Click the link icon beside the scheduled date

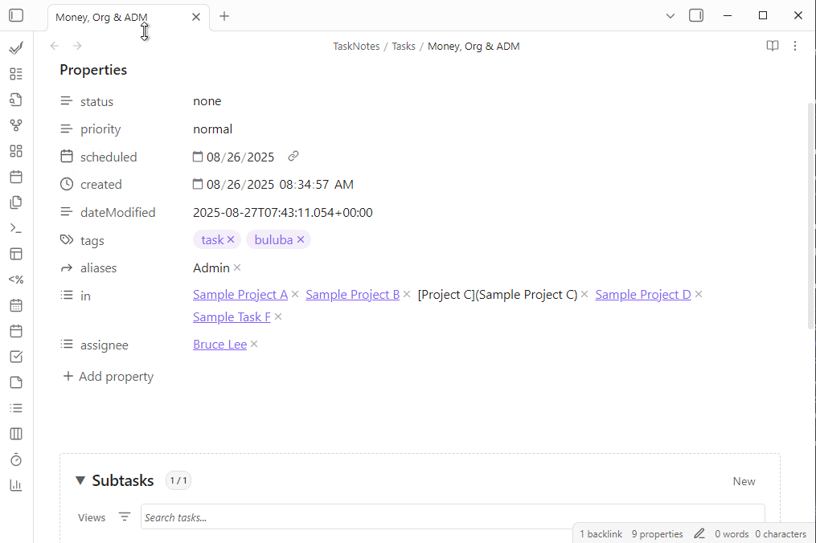pyautogui.click(x=293, y=156)
